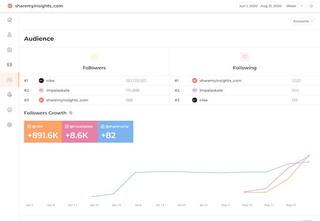Click the Aug 24 axis label
The width and height of the screenshot is (320, 221).
pos(291,205)
